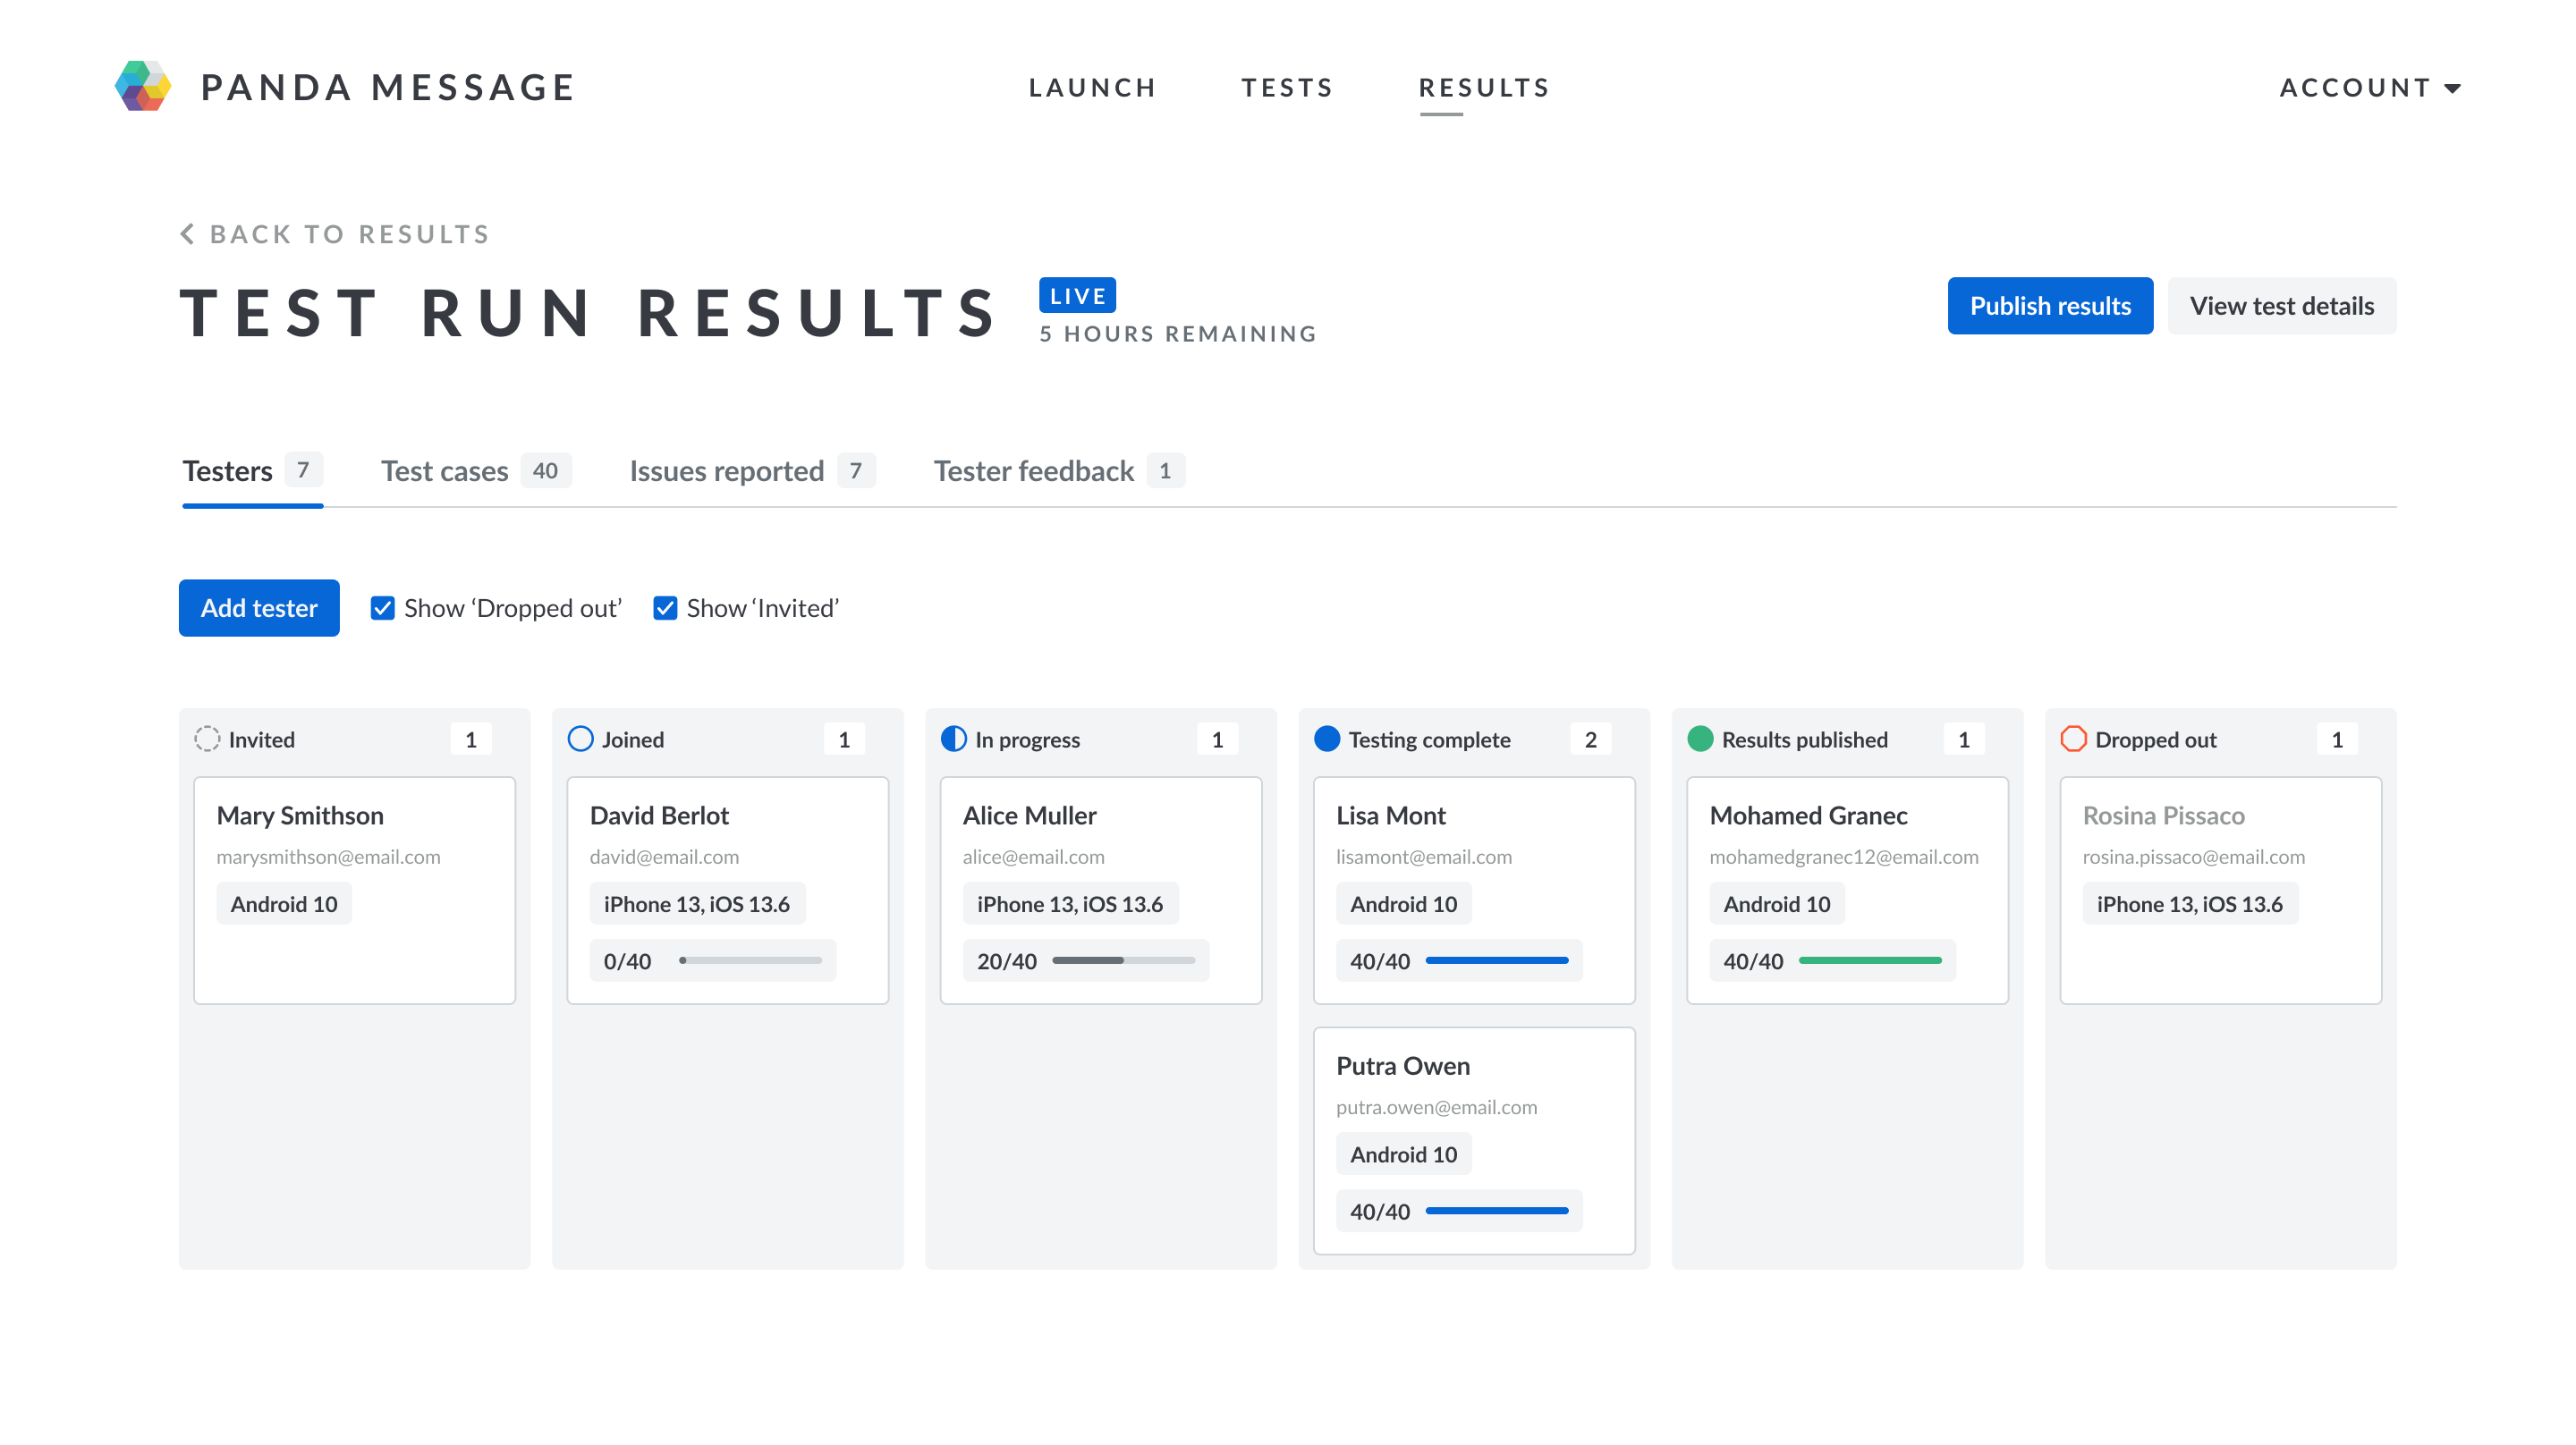
Task: Click the david@email.com address
Action: [664, 857]
